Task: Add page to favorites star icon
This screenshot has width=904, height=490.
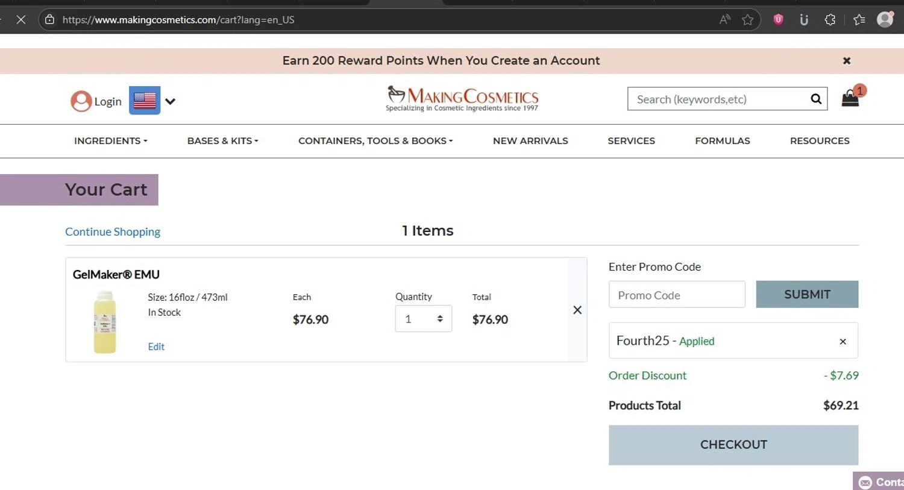Action: click(748, 20)
